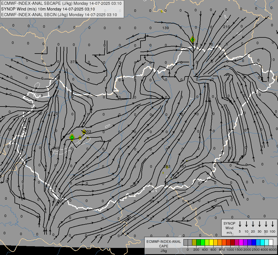Select the white swatch in the CAPE legend

(271, 242)
